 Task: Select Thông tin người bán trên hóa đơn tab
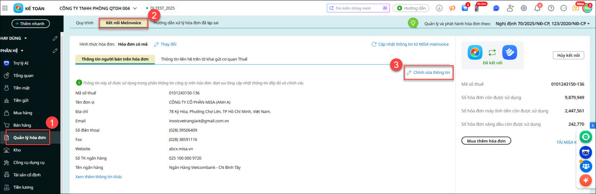click(115, 59)
